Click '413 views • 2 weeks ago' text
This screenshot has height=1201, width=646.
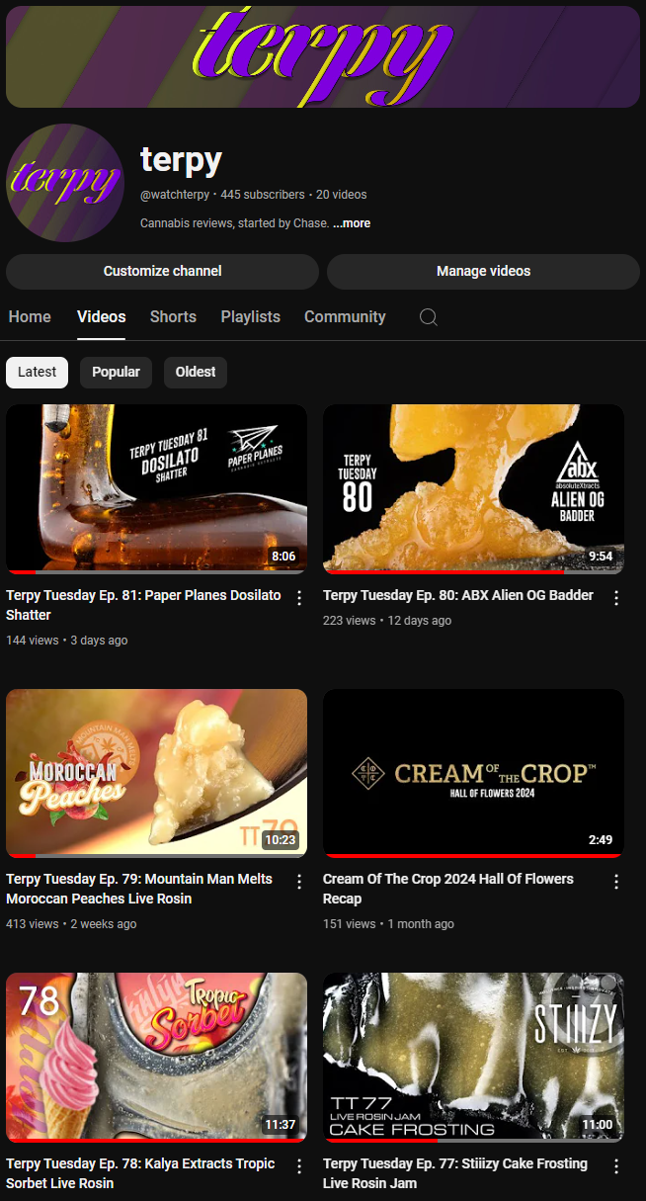71,924
